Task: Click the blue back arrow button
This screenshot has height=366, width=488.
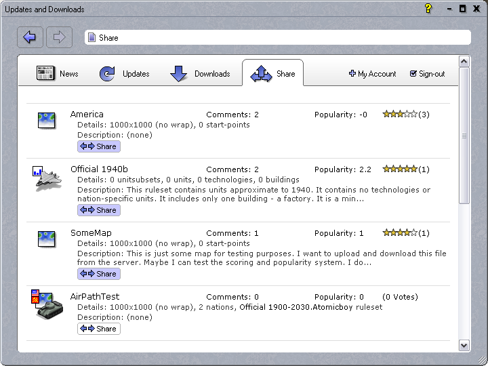Action: point(29,37)
